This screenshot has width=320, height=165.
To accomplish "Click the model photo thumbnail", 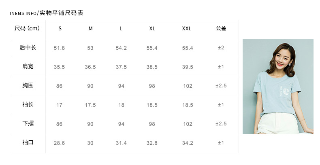I will click(278, 86).
